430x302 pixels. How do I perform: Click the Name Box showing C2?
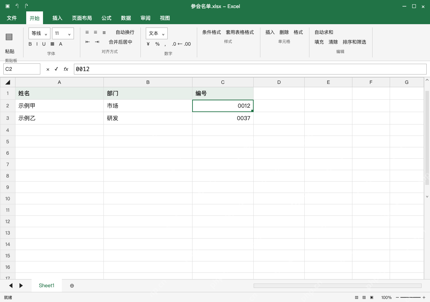(22, 69)
